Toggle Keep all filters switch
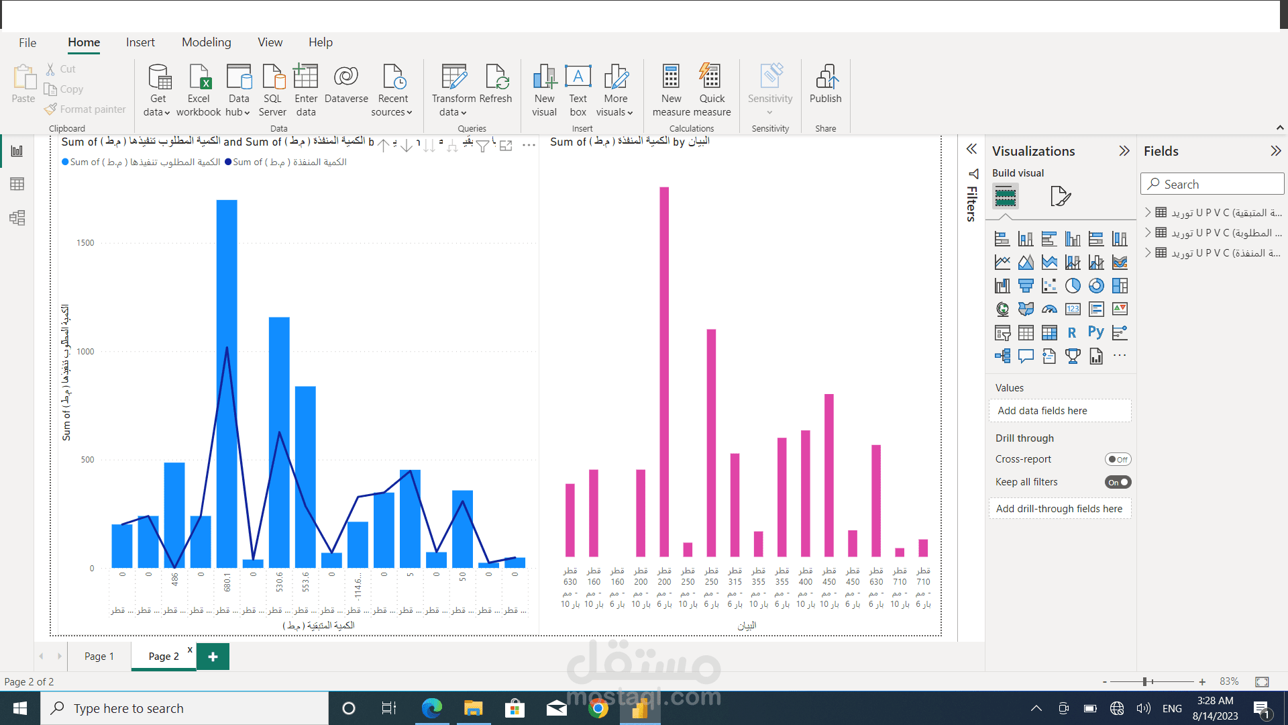 [x=1118, y=482]
